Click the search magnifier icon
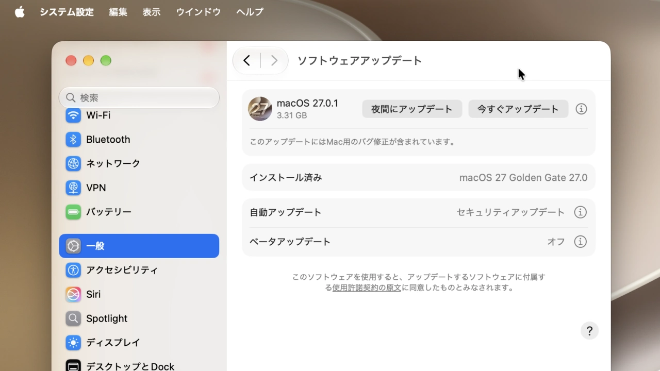The height and width of the screenshot is (371, 660). 71,97
